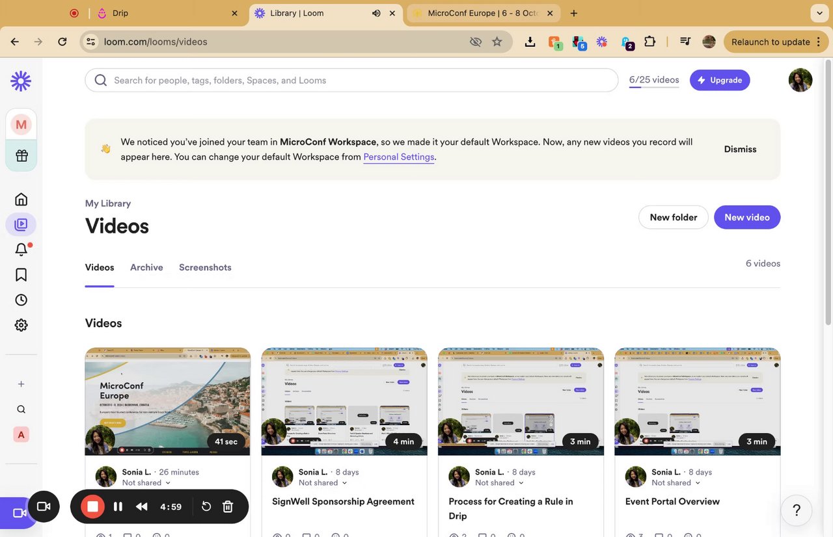Viewport: 833px width, 537px height.
Task: Click the orange extension with badge 1
Action: pyautogui.click(x=554, y=42)
